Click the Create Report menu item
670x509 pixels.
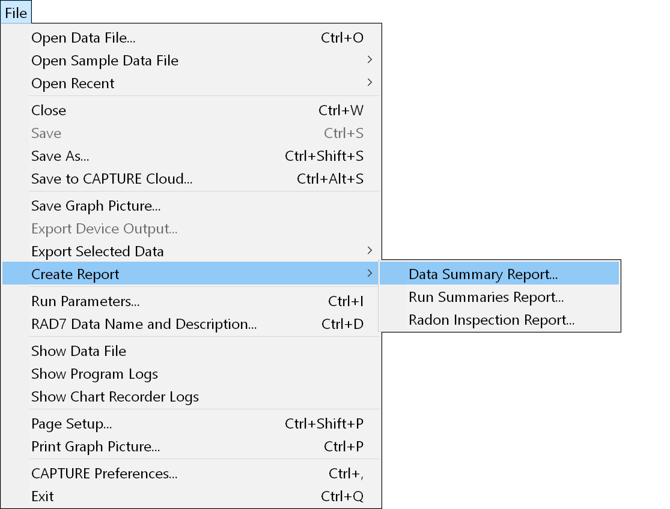pos(75,274)
